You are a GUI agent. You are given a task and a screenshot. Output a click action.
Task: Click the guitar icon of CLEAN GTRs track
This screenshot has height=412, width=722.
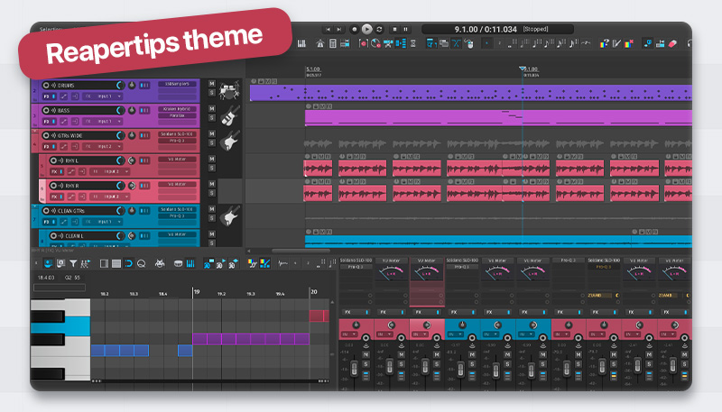230,215
